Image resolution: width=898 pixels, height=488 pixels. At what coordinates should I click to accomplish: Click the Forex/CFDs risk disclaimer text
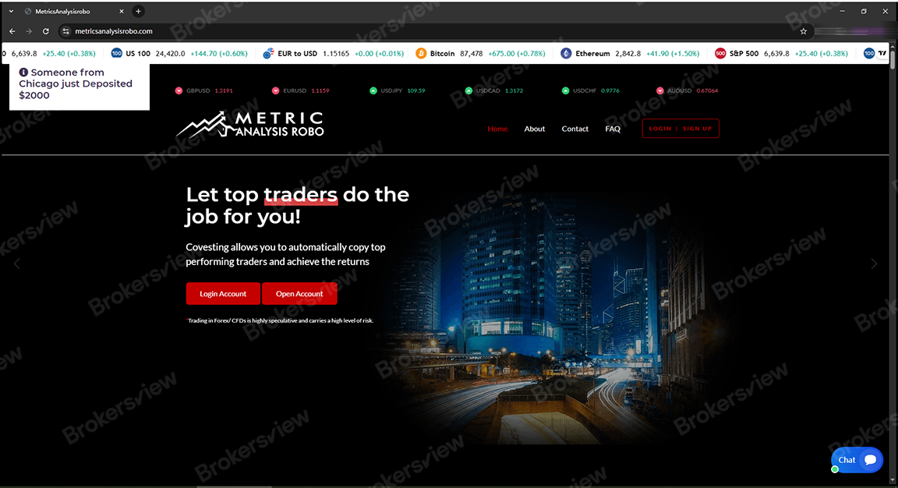point(280,320)
